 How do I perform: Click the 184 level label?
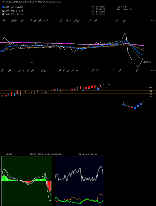(x=150, y=94)
